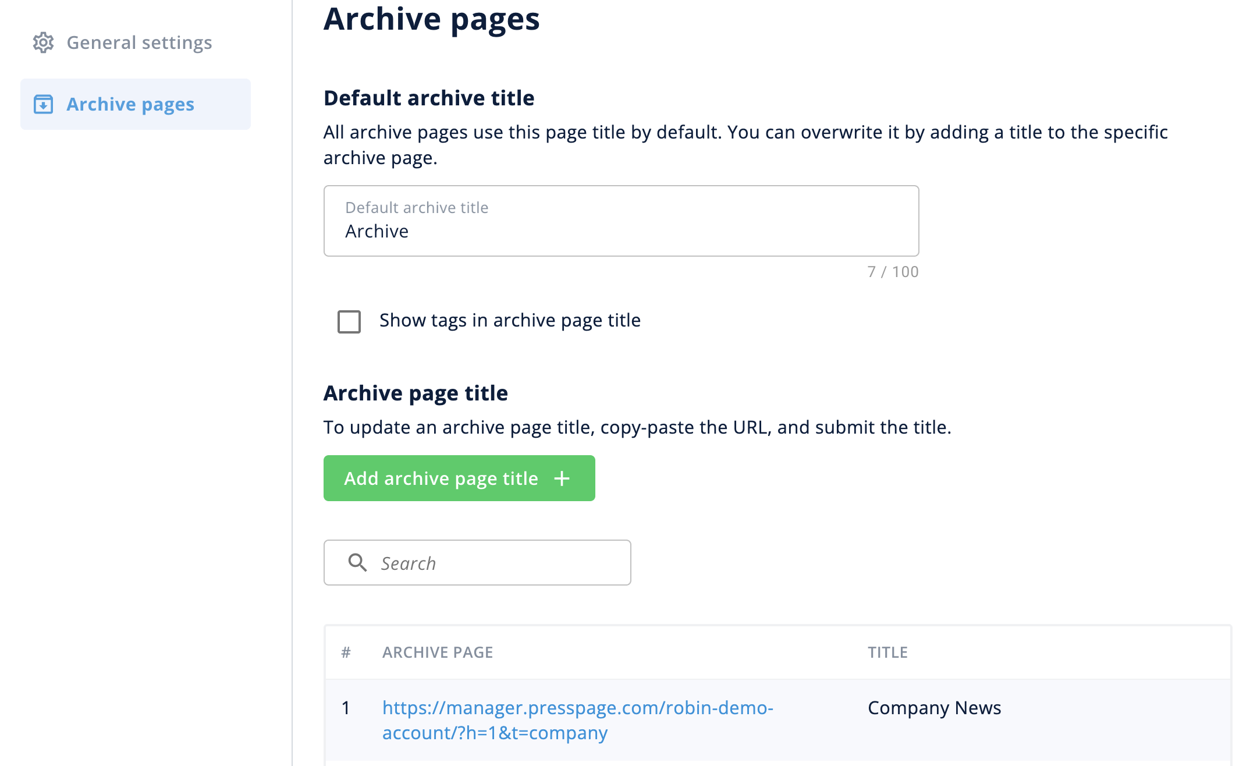Click the Archive pages main heading

(431, 19)
